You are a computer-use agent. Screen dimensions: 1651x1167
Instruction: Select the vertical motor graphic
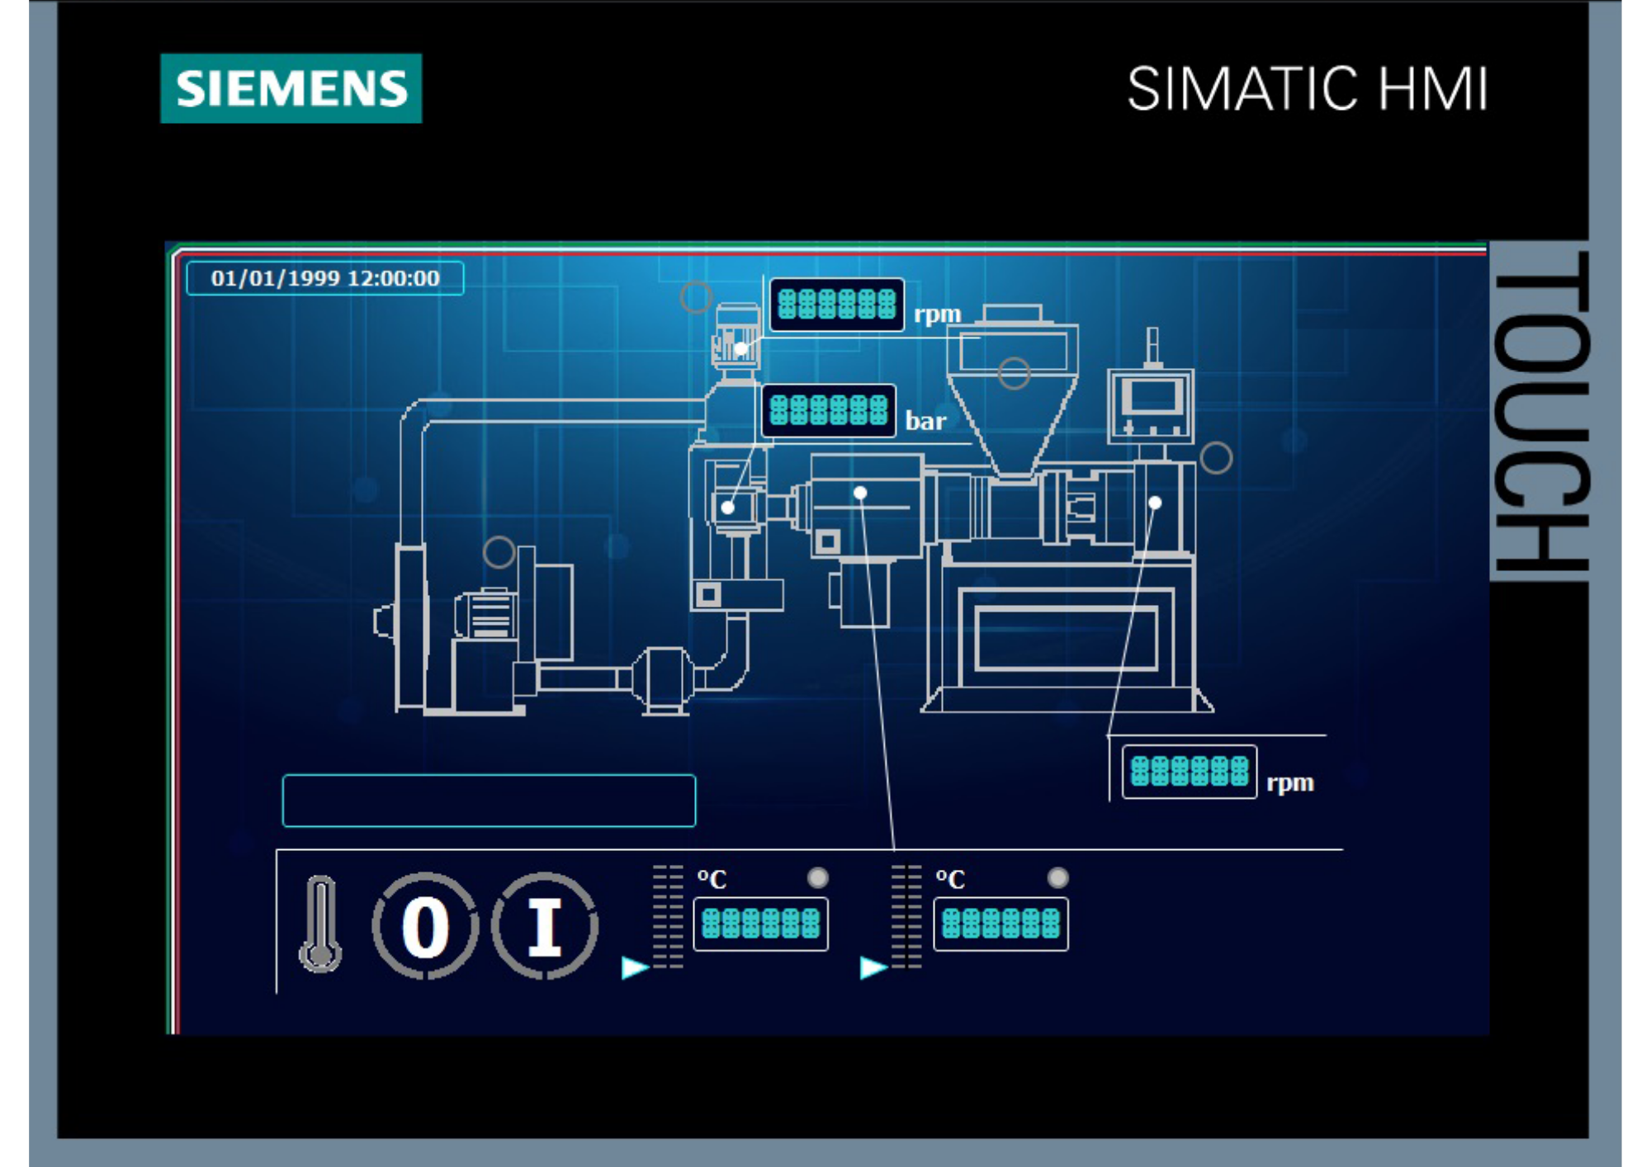(736, 343)
